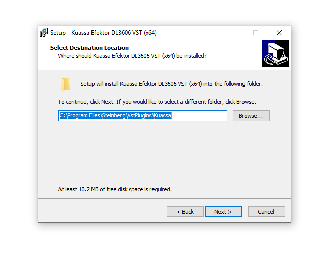Go back with the < Back button
This screenshot has width=336, height=265.
pos(185,212)
